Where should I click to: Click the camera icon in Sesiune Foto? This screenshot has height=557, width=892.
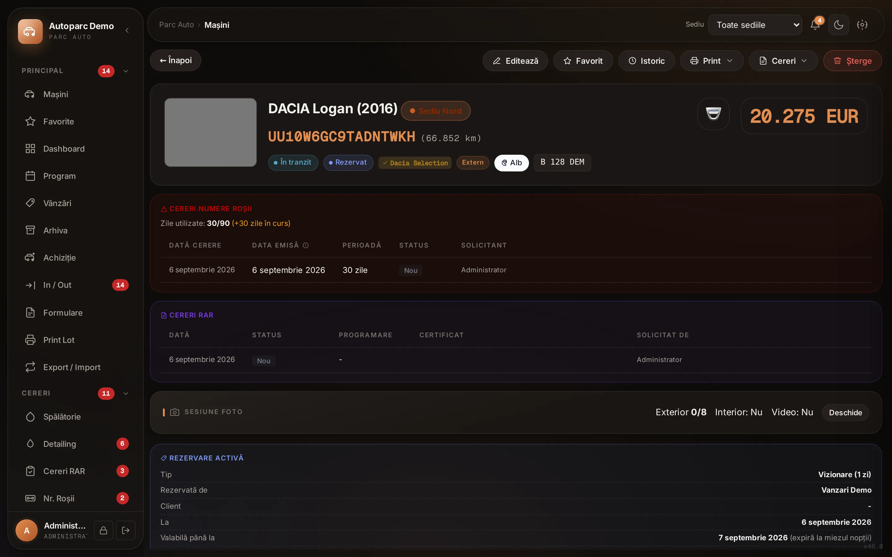[x=175, y=412]
